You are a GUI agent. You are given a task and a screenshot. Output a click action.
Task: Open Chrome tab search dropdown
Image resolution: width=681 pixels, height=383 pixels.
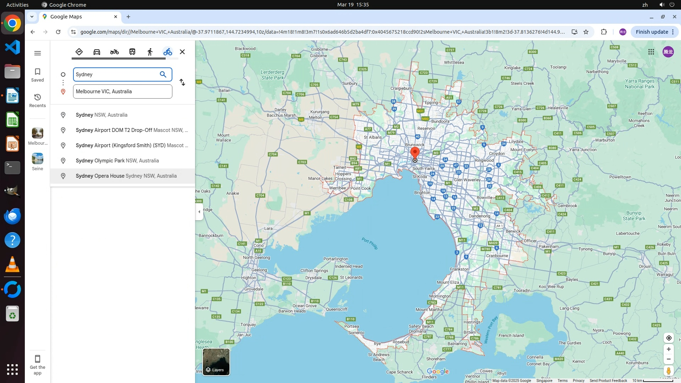coord(32,17)
